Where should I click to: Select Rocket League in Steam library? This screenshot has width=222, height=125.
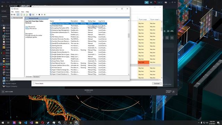click(x=9, y=84)
